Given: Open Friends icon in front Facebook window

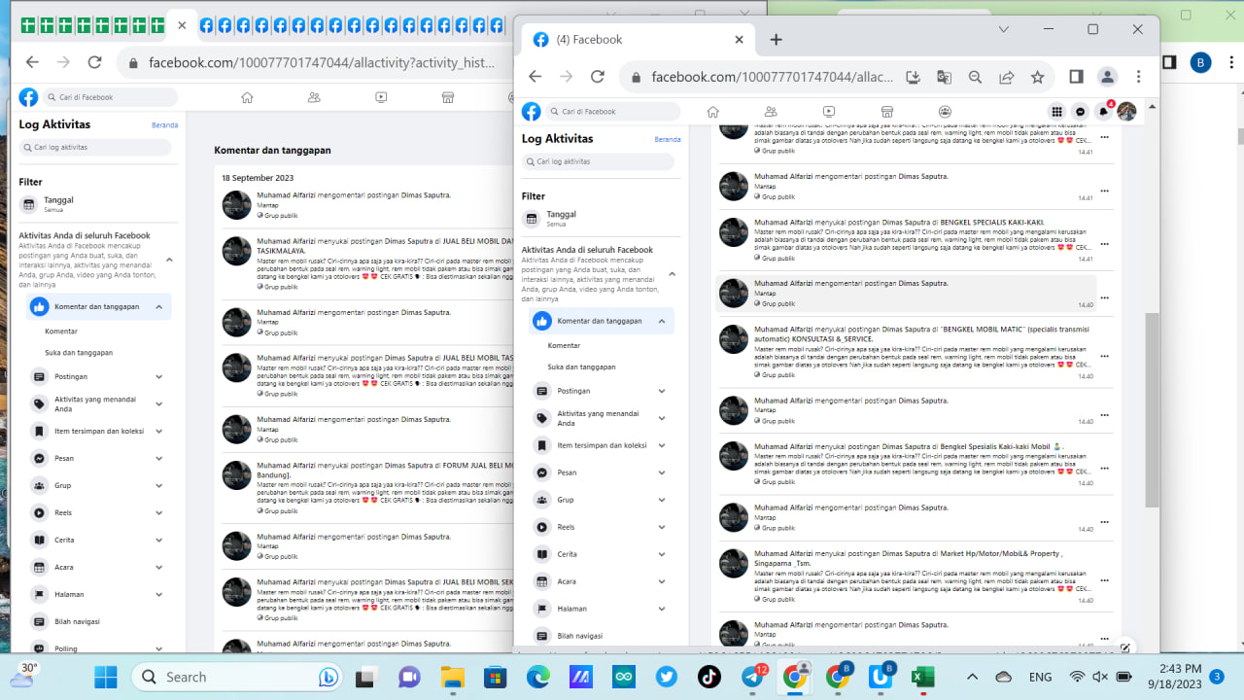Looking at the screenshot, I should tap(771, 112).
